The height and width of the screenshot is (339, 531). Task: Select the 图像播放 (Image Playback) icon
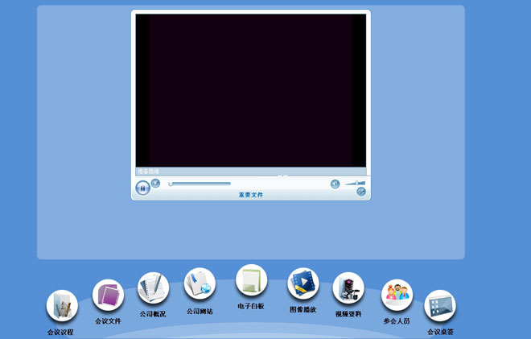point(303,283)
